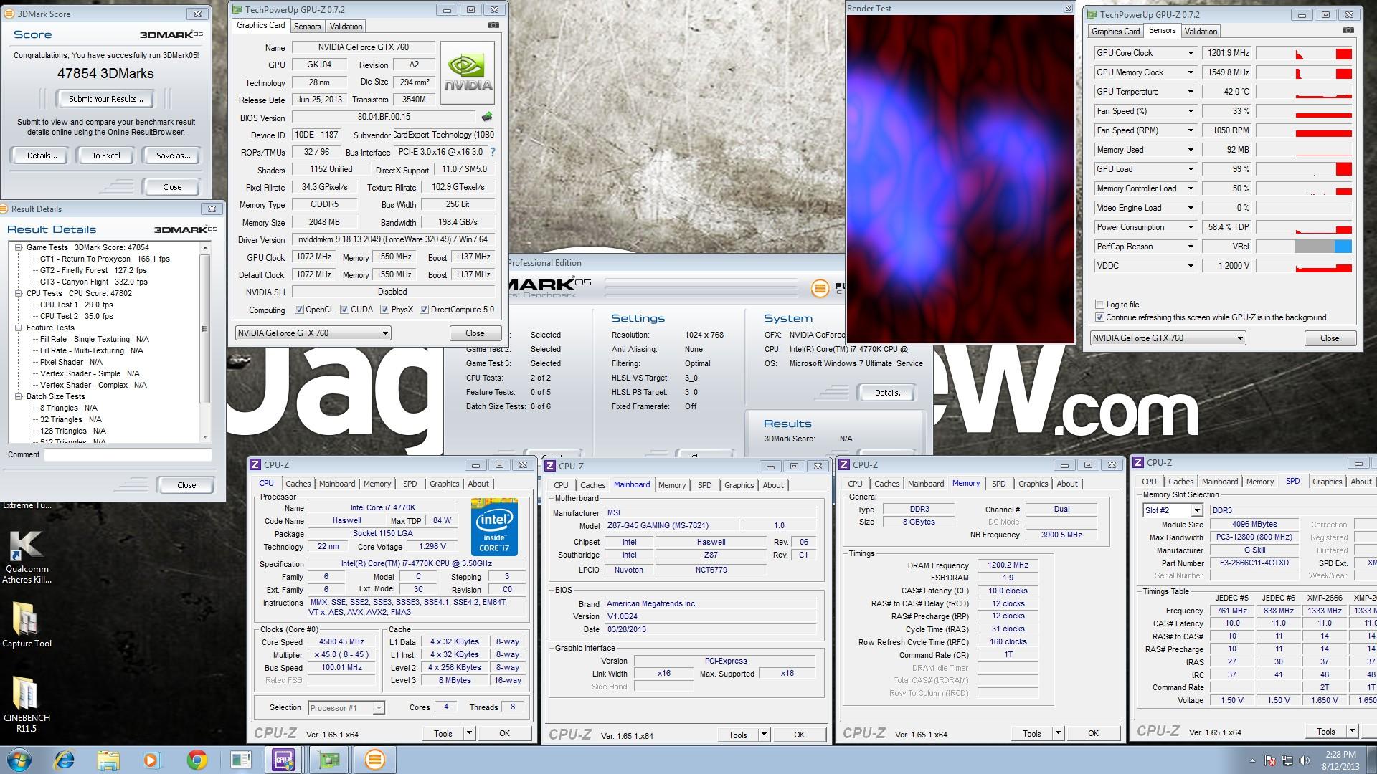Open the PerfCap Reason sensor dropdown
The height and width of the screenshot is (774, 1377).
point(1191,247)
